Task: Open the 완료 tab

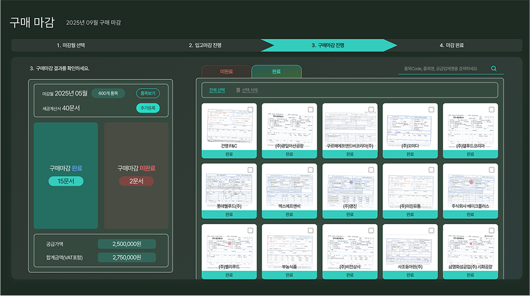Action: pyautogui.click(x=277, y=72)
